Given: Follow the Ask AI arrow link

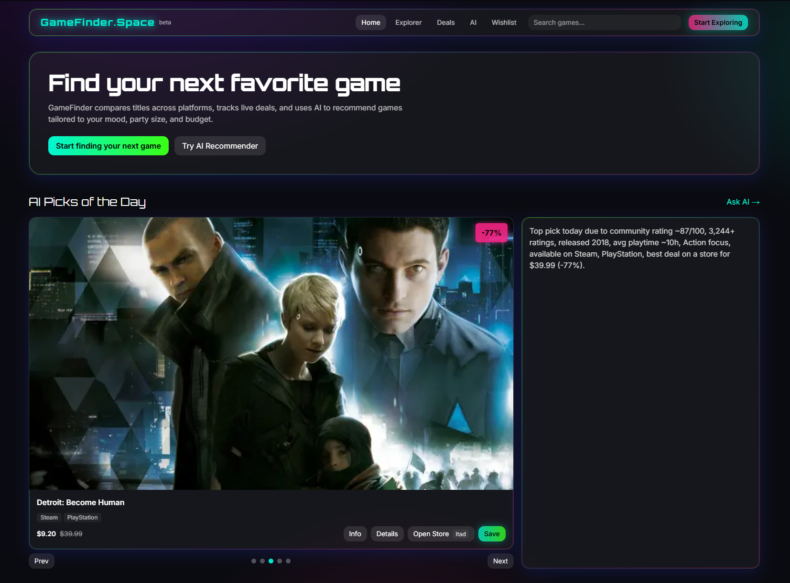Looking at the screenshot, I should tap(743, 202).
